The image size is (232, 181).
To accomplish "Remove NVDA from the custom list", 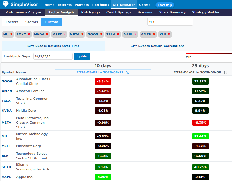I will [47, 34].
